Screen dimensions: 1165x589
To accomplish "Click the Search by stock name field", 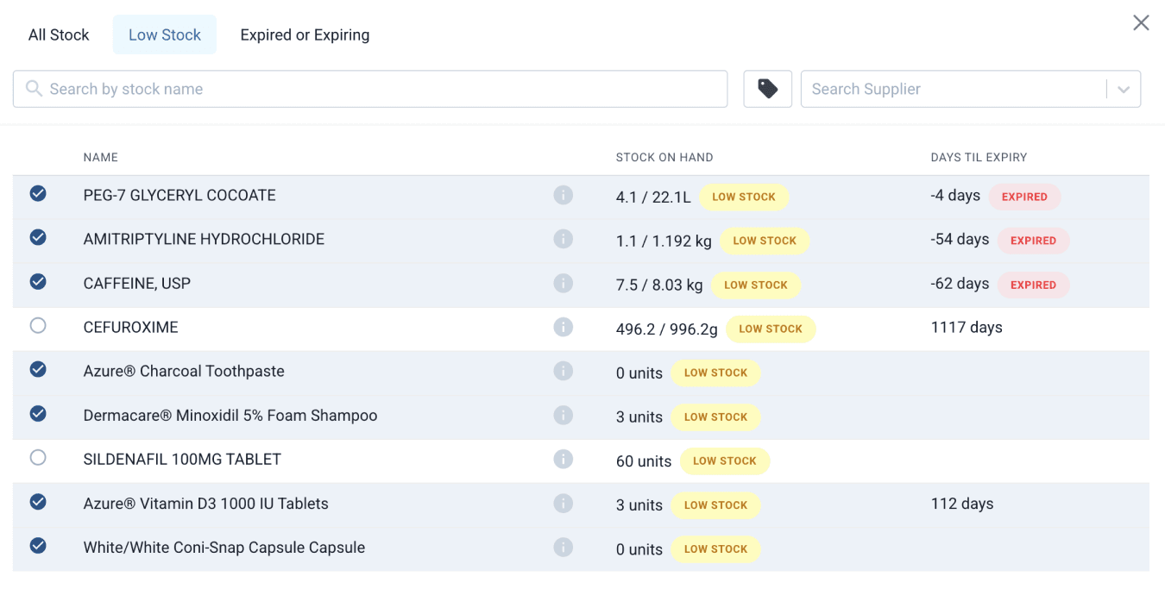I will tap(370, 89).
